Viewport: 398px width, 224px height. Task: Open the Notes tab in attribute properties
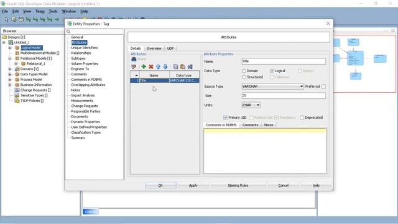coord(269,125)
